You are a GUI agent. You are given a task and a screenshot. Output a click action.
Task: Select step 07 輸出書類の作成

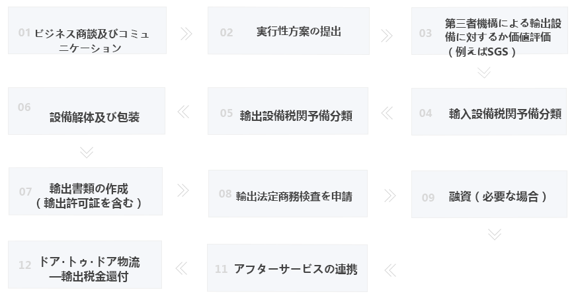point(85,191)
